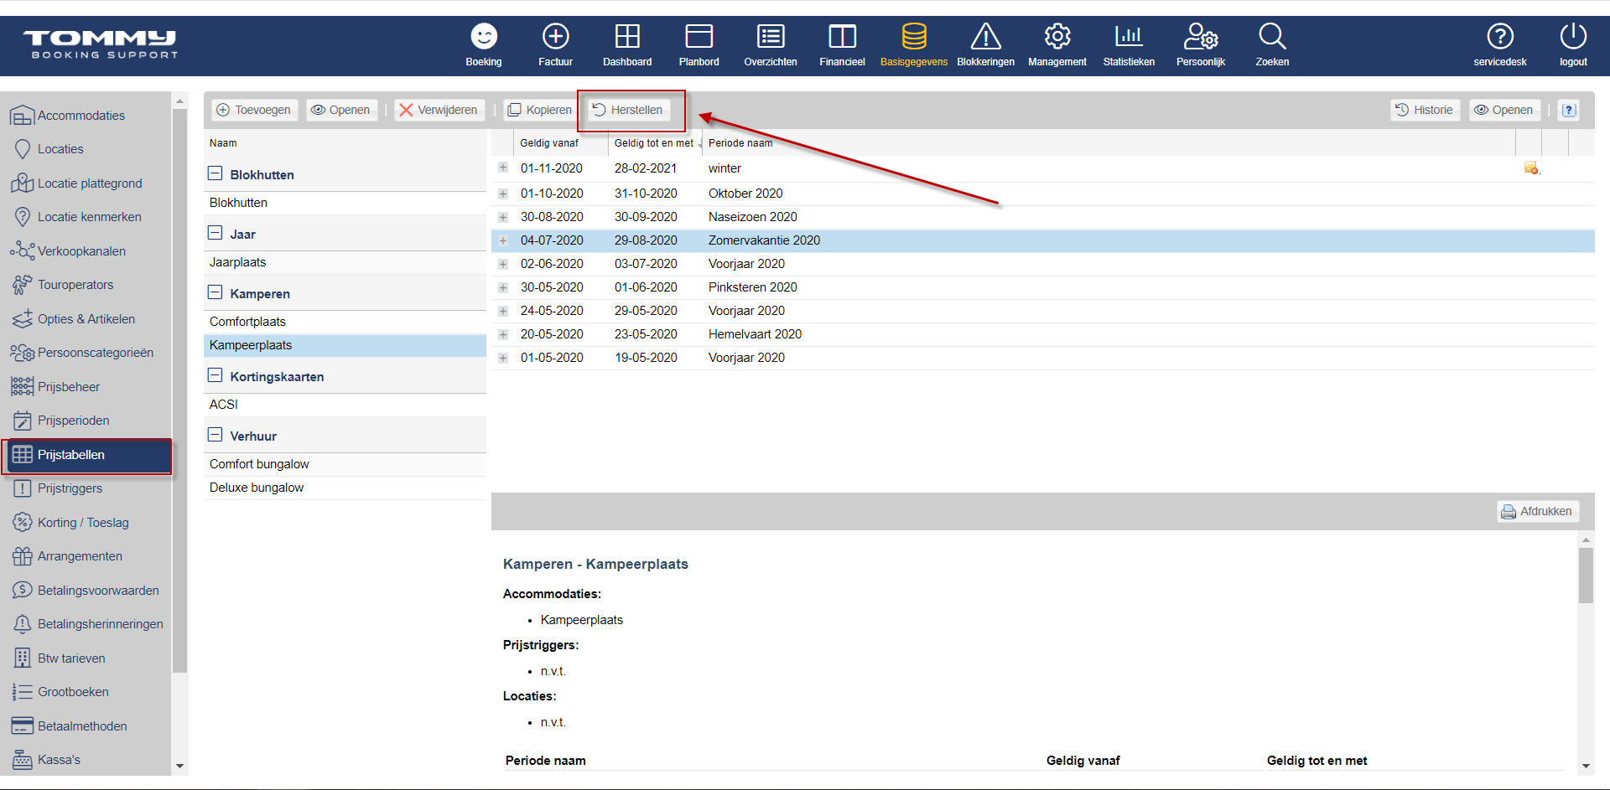The image size is (1610, 790).
Task: Click the 01-05-2020 date cell
Action: point(552,358)
